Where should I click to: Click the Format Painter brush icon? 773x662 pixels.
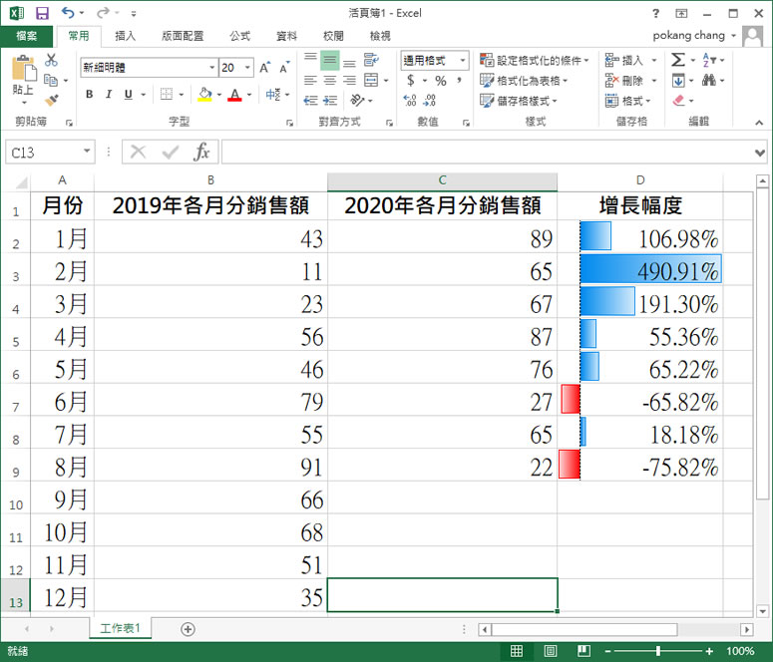(x=52, y=100)
